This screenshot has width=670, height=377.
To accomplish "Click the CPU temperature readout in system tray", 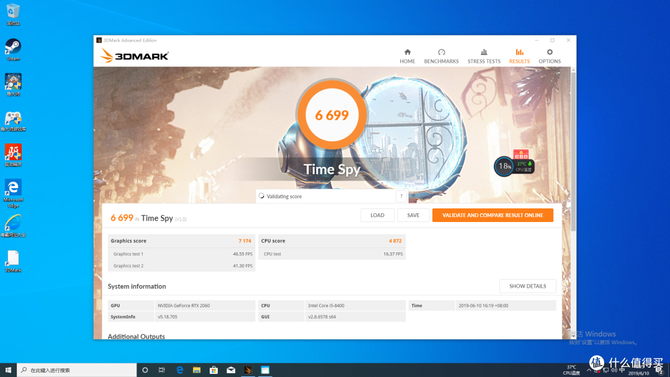I will tap(571, 370).
